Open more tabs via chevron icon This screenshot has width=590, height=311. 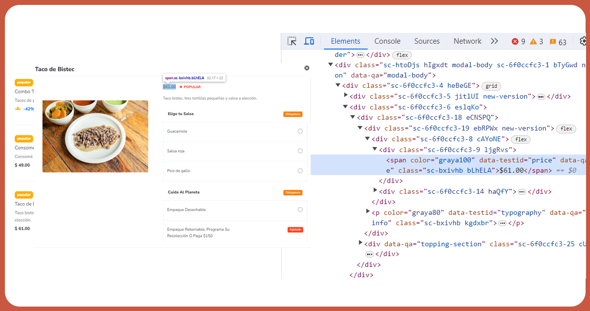494,41
